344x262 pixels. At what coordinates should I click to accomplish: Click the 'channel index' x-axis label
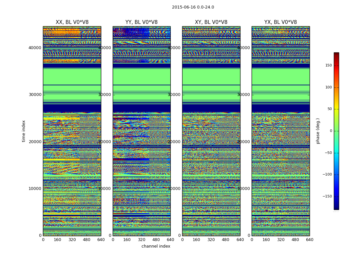point(156,246)
